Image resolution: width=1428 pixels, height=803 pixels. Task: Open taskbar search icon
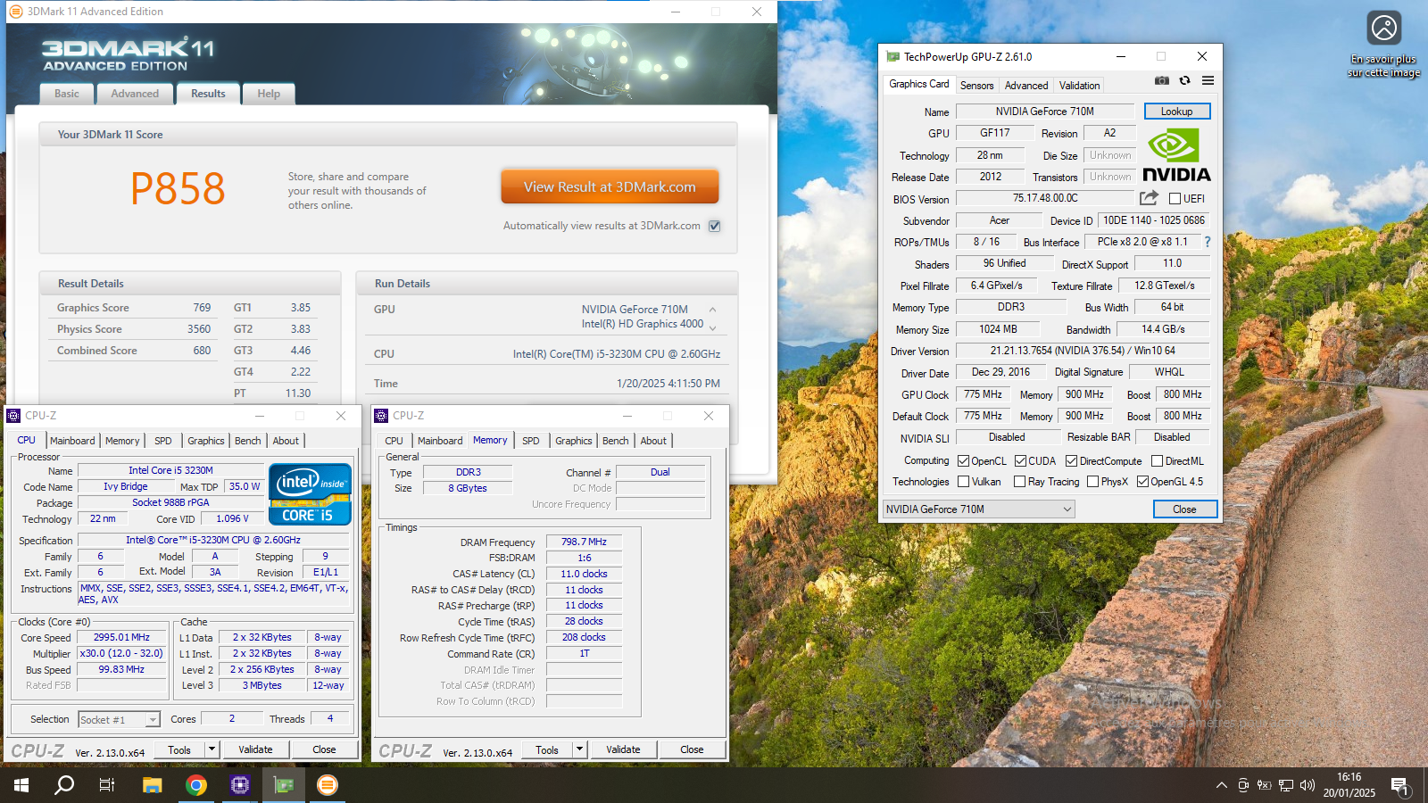pyautogui.click(x=64, y=785)
